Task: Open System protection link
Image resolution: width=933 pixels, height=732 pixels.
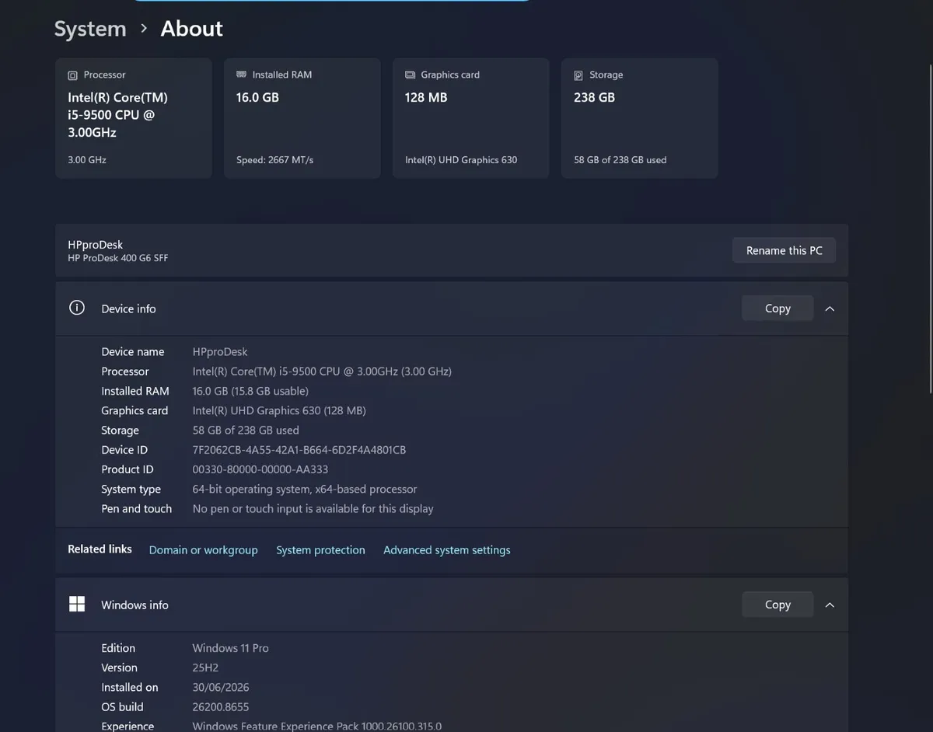Action: (320, 550)
